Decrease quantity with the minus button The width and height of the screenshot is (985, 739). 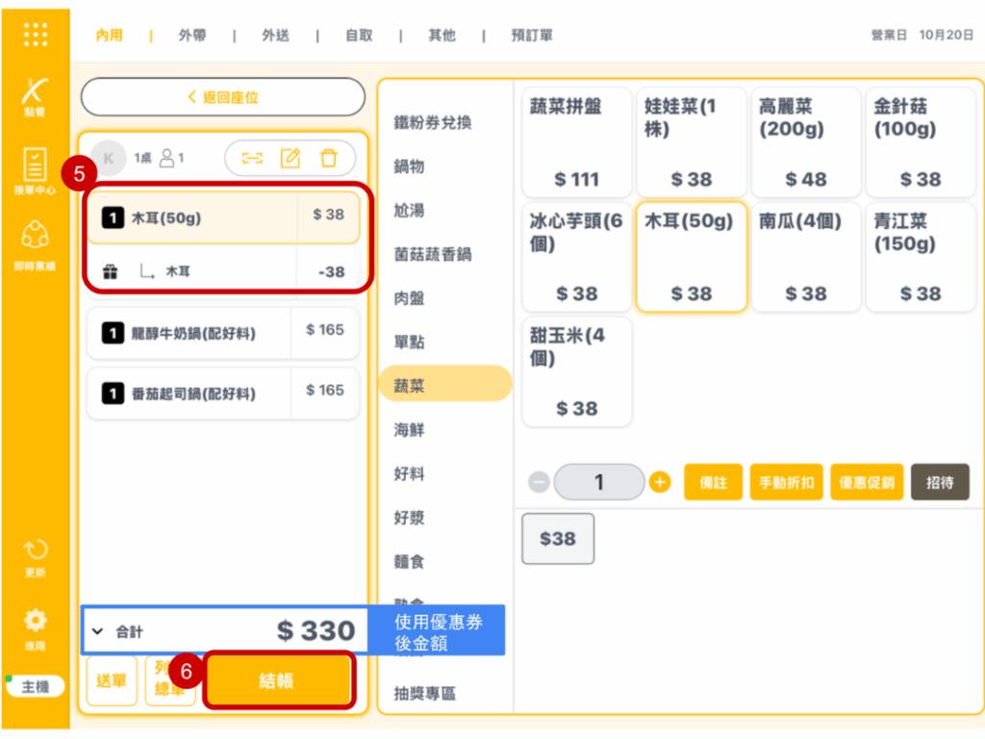(x=540, y=482)
